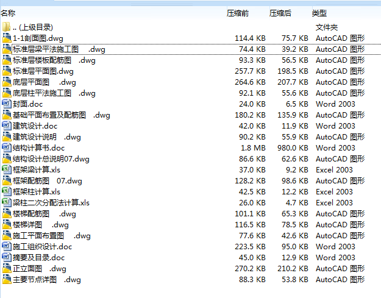Screen dimensions: 381x298
Task: Click the Excel icon of 框架柱计算.xls
Action: pos(7,191)
